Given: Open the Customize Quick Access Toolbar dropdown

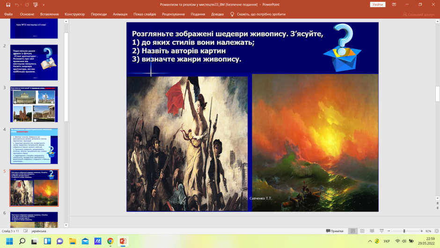Looking at the screenshot, I should [44, 5].
